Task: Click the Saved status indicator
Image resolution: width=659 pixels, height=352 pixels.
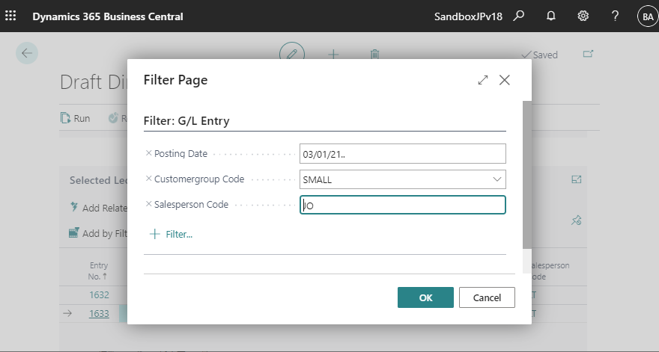Action: click(540, 55)
